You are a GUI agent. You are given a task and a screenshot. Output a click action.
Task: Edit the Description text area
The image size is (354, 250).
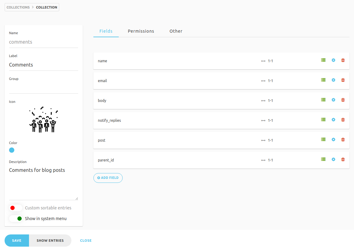tap(44, 183)
